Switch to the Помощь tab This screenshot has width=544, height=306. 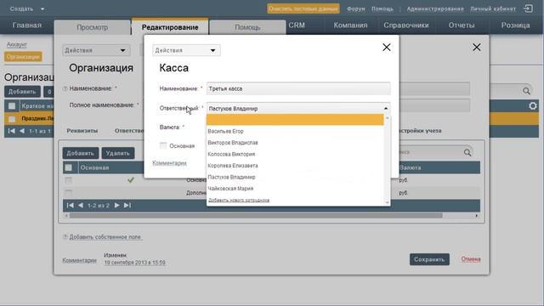247,27
